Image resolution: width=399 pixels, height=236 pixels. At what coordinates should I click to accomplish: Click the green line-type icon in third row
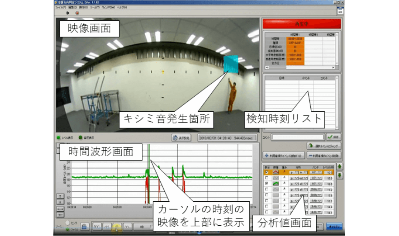276,183
